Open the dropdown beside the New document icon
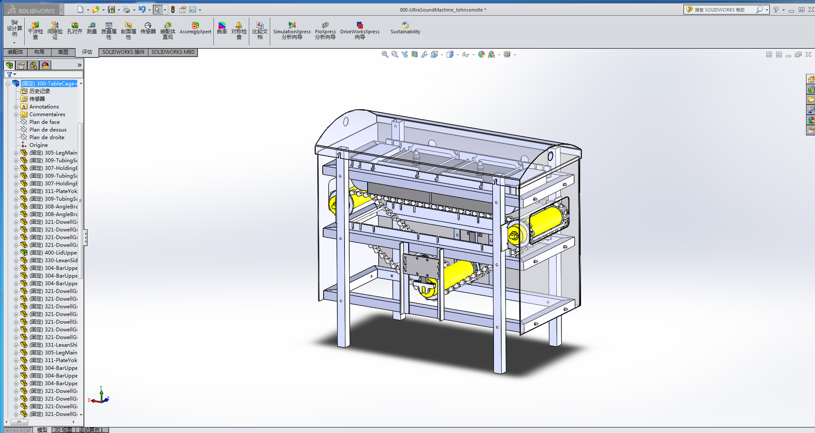815x433 pixels. (x=88, y=10)
